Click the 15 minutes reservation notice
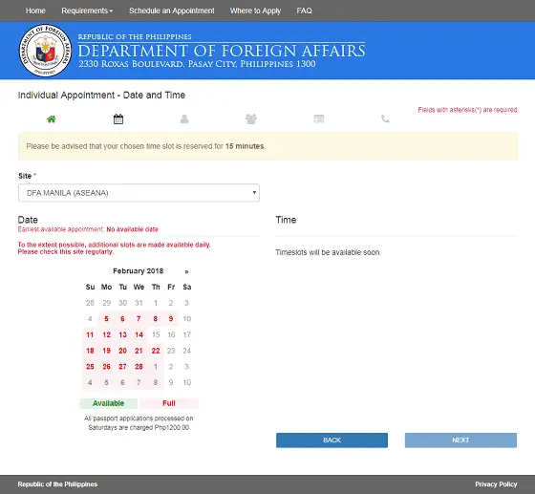Viewport: 535px width, 494px height. (x=267, y=146)
